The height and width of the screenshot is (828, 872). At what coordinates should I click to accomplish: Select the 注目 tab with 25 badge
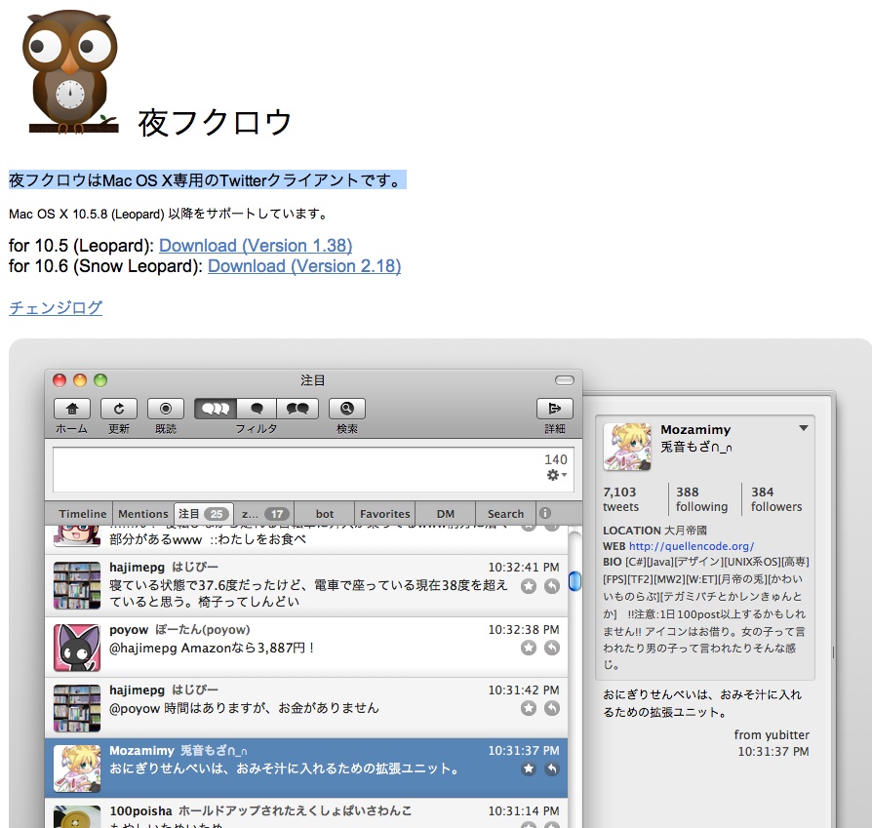click(204, 514)
